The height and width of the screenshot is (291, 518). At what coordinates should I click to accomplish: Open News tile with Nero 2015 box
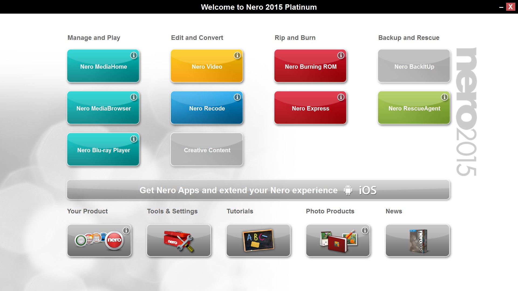coord(417,240)
